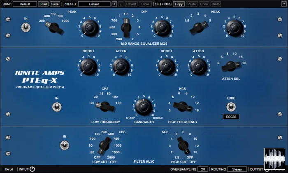Click the HIGH FREQUENCY KCS selector knob
The width and height of the screenshot is (288, 173).
coord(182,106)
